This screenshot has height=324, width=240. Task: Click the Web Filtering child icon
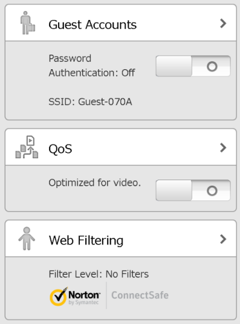[x=27, y=238]
